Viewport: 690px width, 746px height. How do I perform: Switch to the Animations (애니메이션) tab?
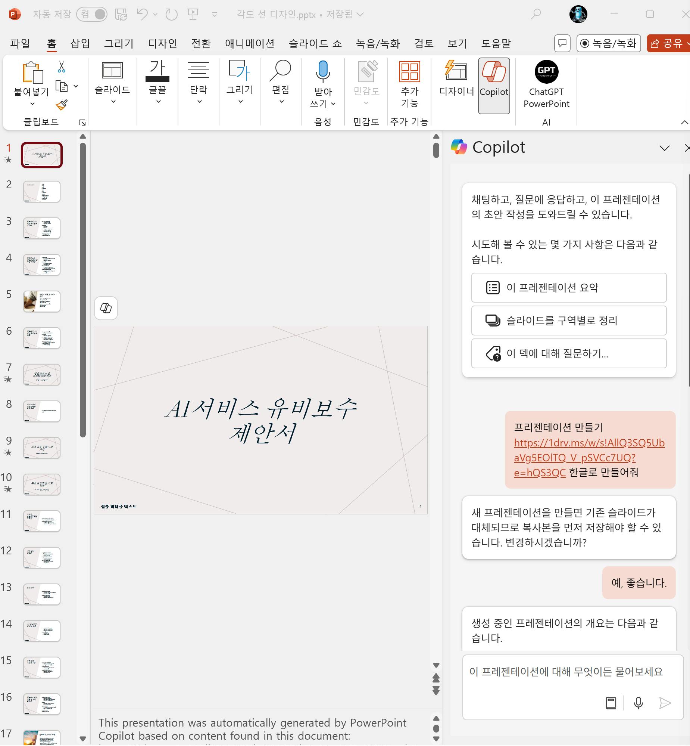tap(249, 43)
